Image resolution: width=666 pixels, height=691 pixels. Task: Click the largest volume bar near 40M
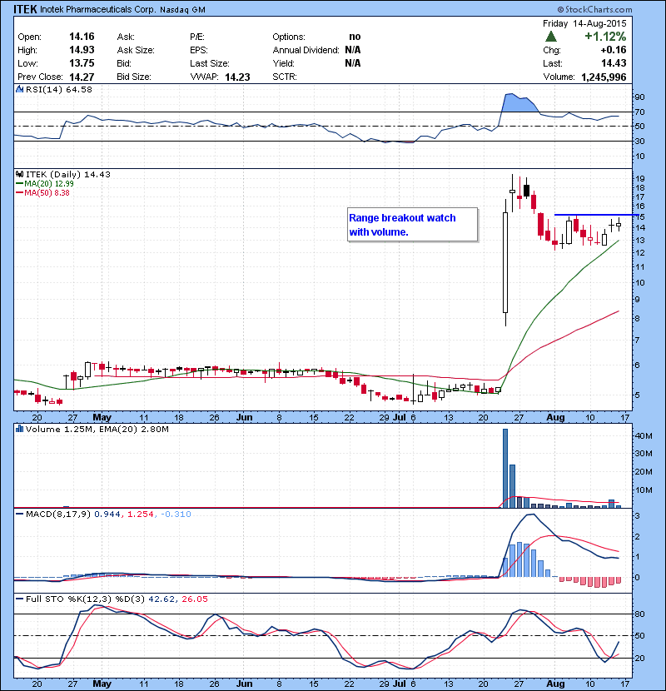coord(505,468)
